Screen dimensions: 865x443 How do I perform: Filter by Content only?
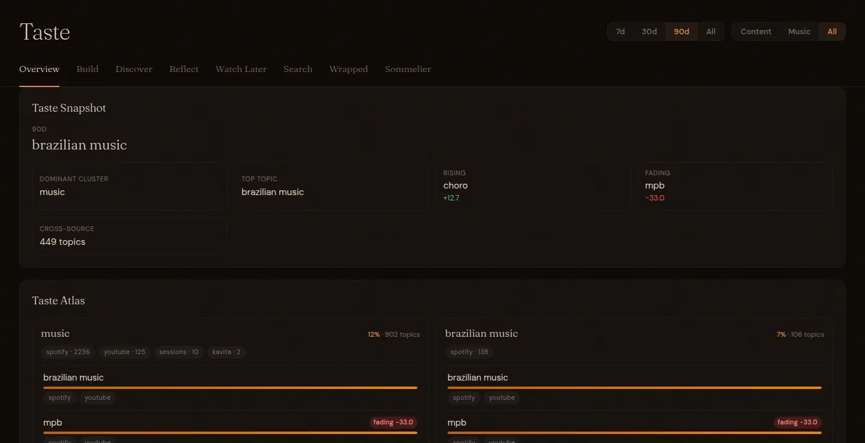(x=756, y=31)
